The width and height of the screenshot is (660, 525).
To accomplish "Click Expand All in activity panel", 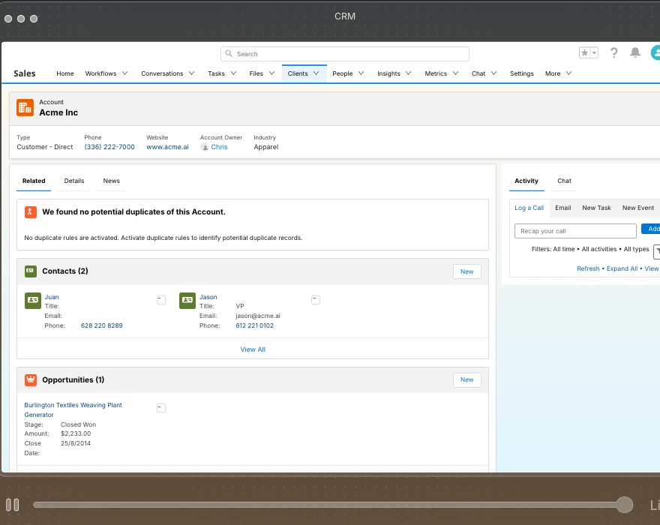I will (x=622, y=268).
